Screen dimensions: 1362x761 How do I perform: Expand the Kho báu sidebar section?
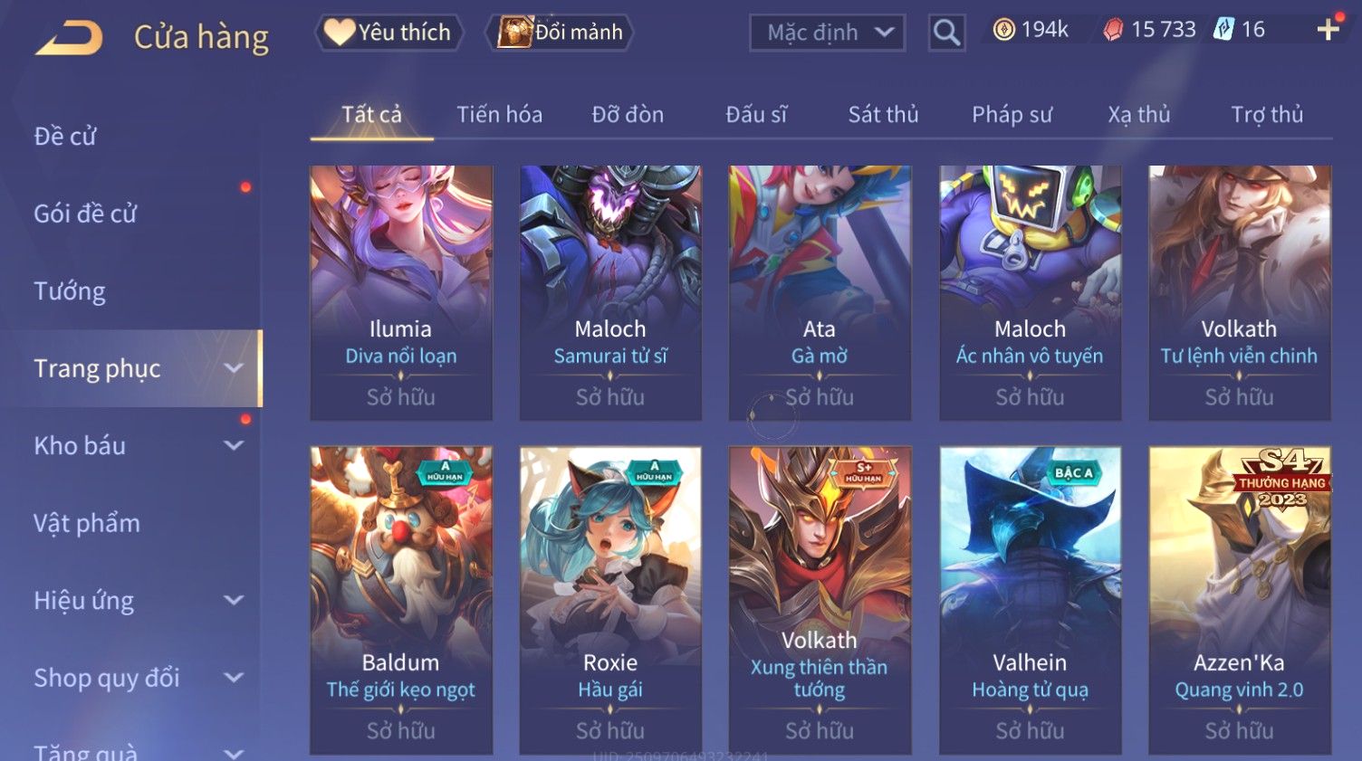[x=234, y=445]
